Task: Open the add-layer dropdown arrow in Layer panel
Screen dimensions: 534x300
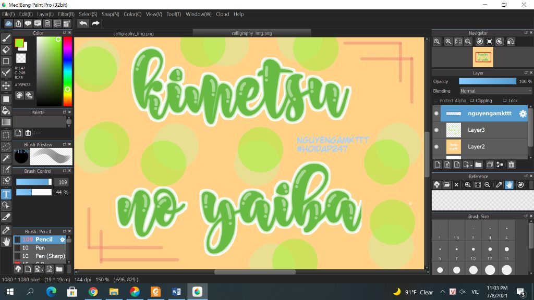Action: (471, 165)
